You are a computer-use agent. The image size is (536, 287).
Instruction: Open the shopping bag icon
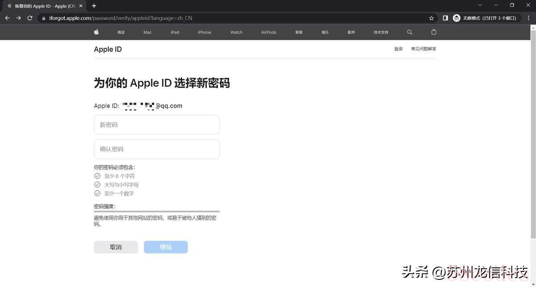coord(433,32)
